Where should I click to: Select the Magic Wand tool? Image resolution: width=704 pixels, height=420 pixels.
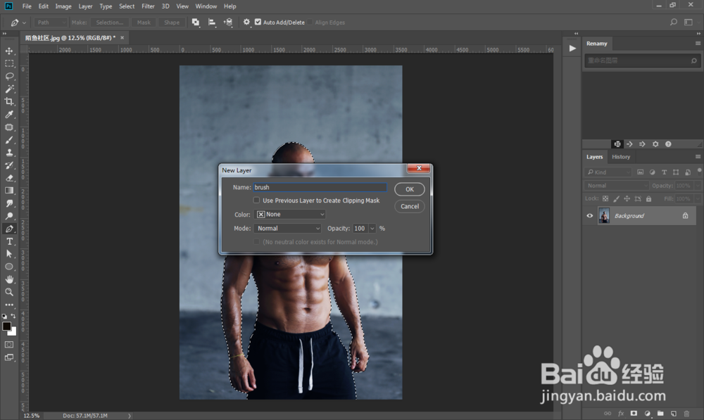pyautogui.click(x=9, y=89)
